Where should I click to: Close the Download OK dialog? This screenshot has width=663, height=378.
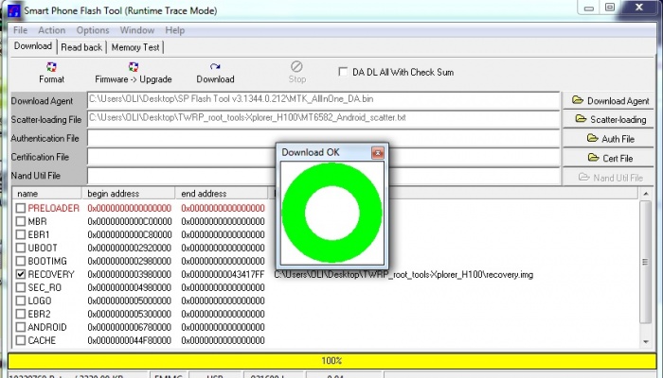(x=378, y=153)
